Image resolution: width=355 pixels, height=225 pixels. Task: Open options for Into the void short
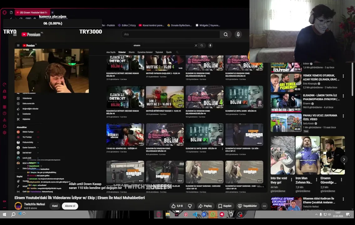click(x=291, y=180)
